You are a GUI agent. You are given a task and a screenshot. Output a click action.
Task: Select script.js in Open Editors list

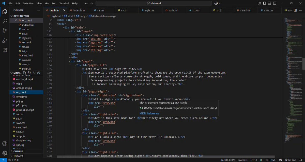[x=26, y=69]
